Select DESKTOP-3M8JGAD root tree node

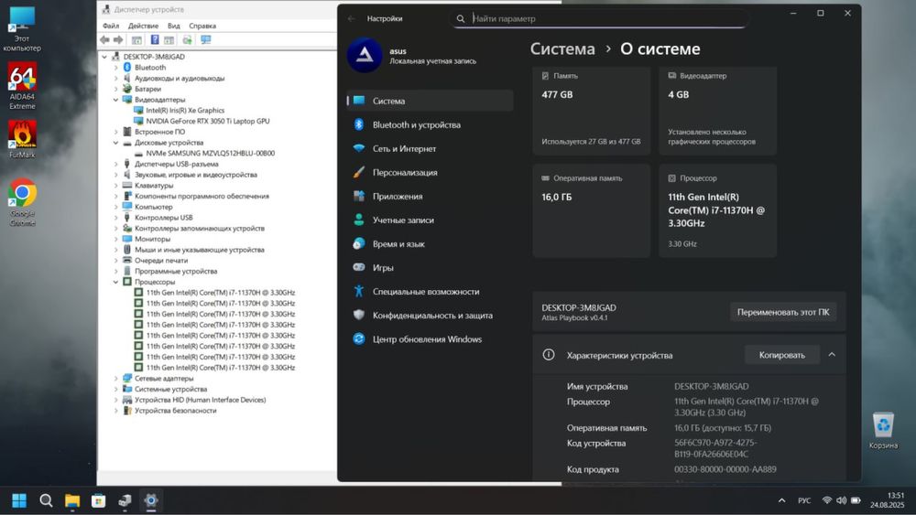tap(153, 57)
